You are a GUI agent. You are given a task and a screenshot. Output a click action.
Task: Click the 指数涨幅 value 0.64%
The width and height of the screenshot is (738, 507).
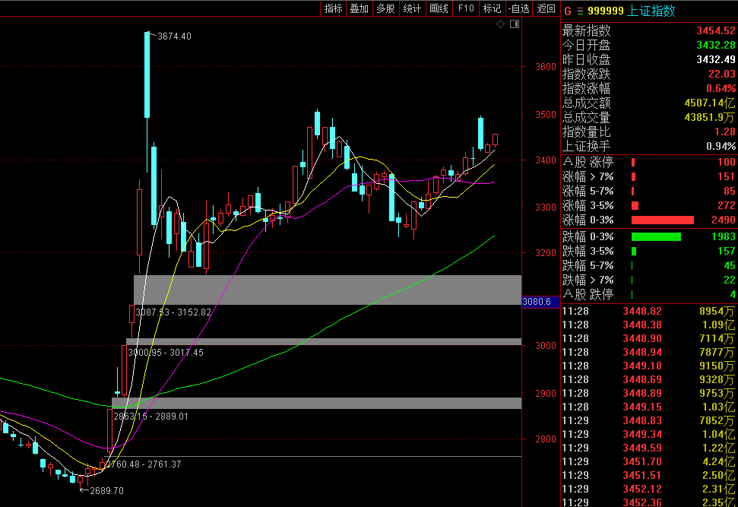point(721,88)
